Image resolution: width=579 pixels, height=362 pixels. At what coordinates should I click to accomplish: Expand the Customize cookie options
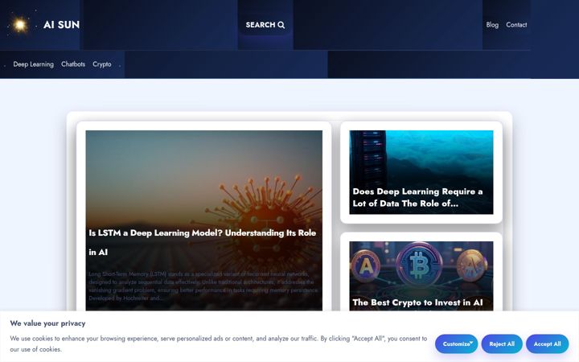457,344
